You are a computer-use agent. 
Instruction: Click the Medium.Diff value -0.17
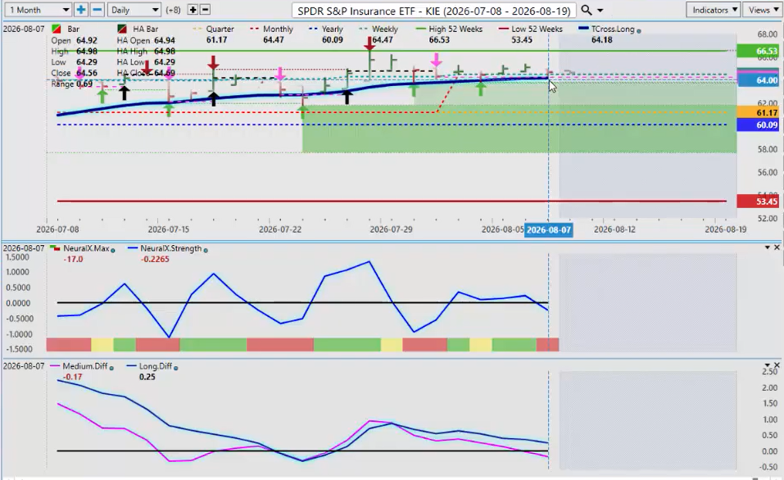[72, 377]
